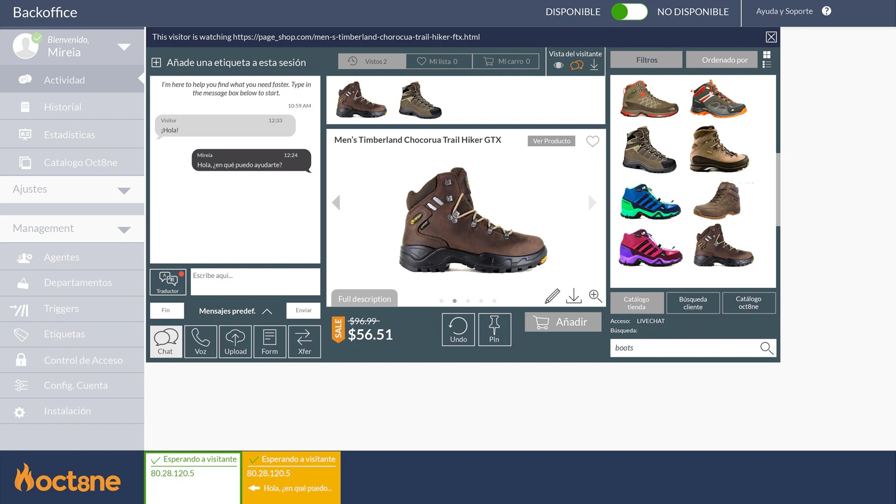This screenshot has width=896, height=504.
Task: Click the Pin button
Action: tap(494, 329)
